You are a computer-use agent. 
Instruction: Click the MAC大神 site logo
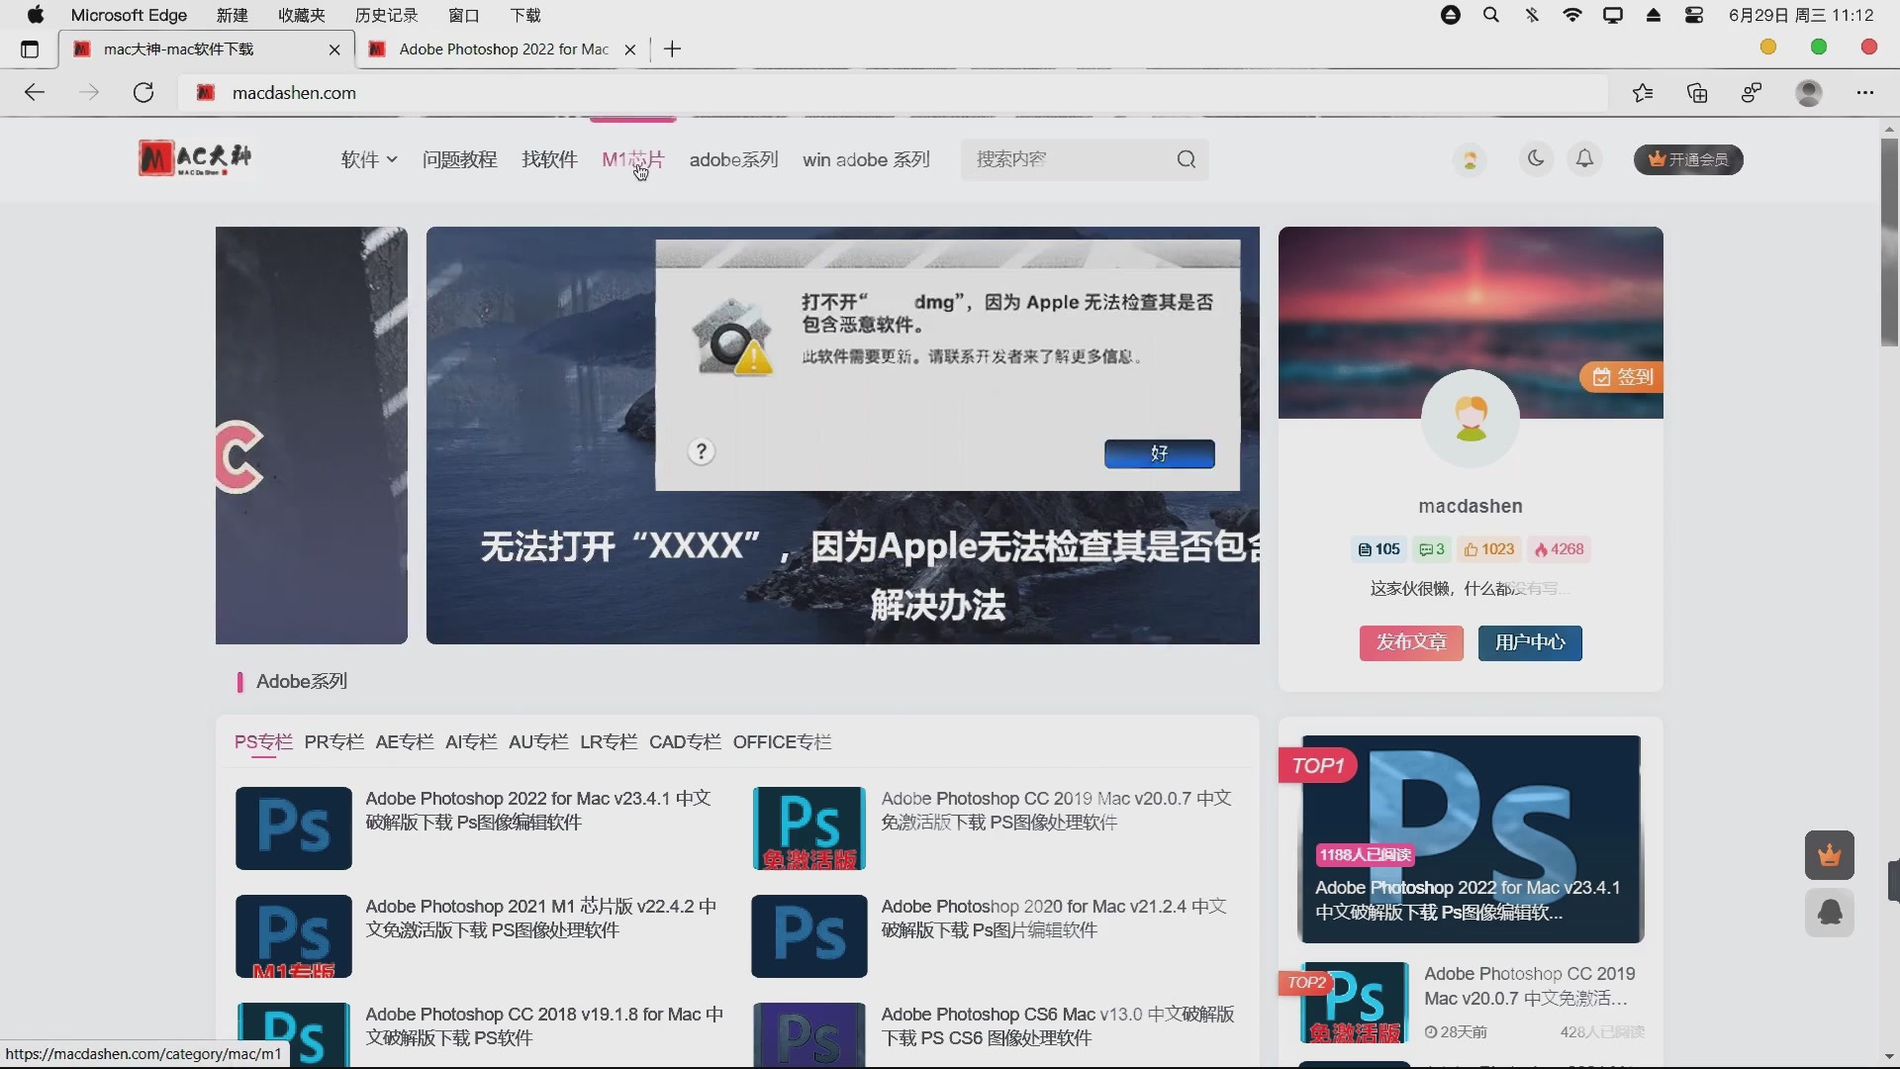[x=195, y=158]
